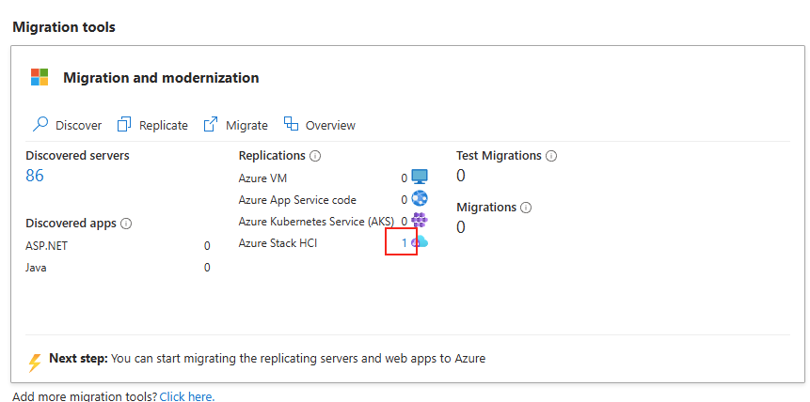Show info for Migrations
This screenshot has height=402, width=810.
click(526, 208)
